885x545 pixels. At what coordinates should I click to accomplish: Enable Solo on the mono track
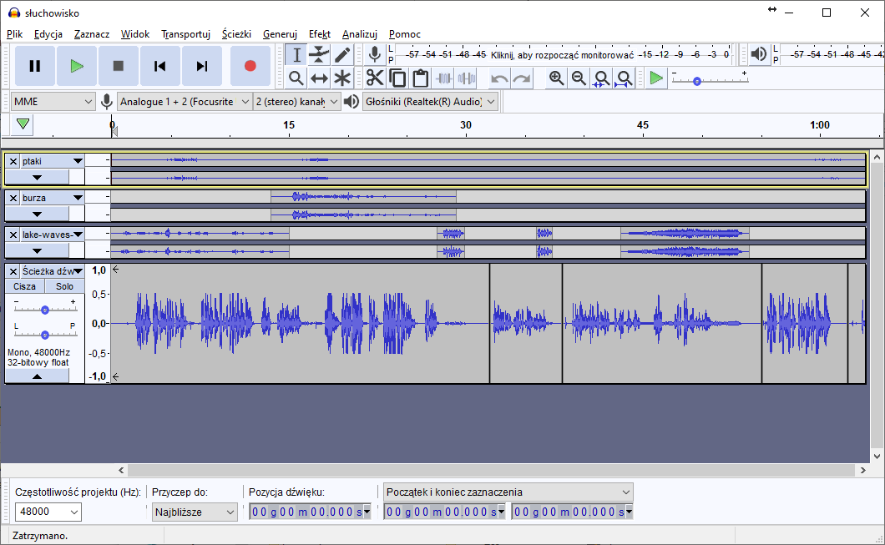pyautogui.click(x=64, y=286)
